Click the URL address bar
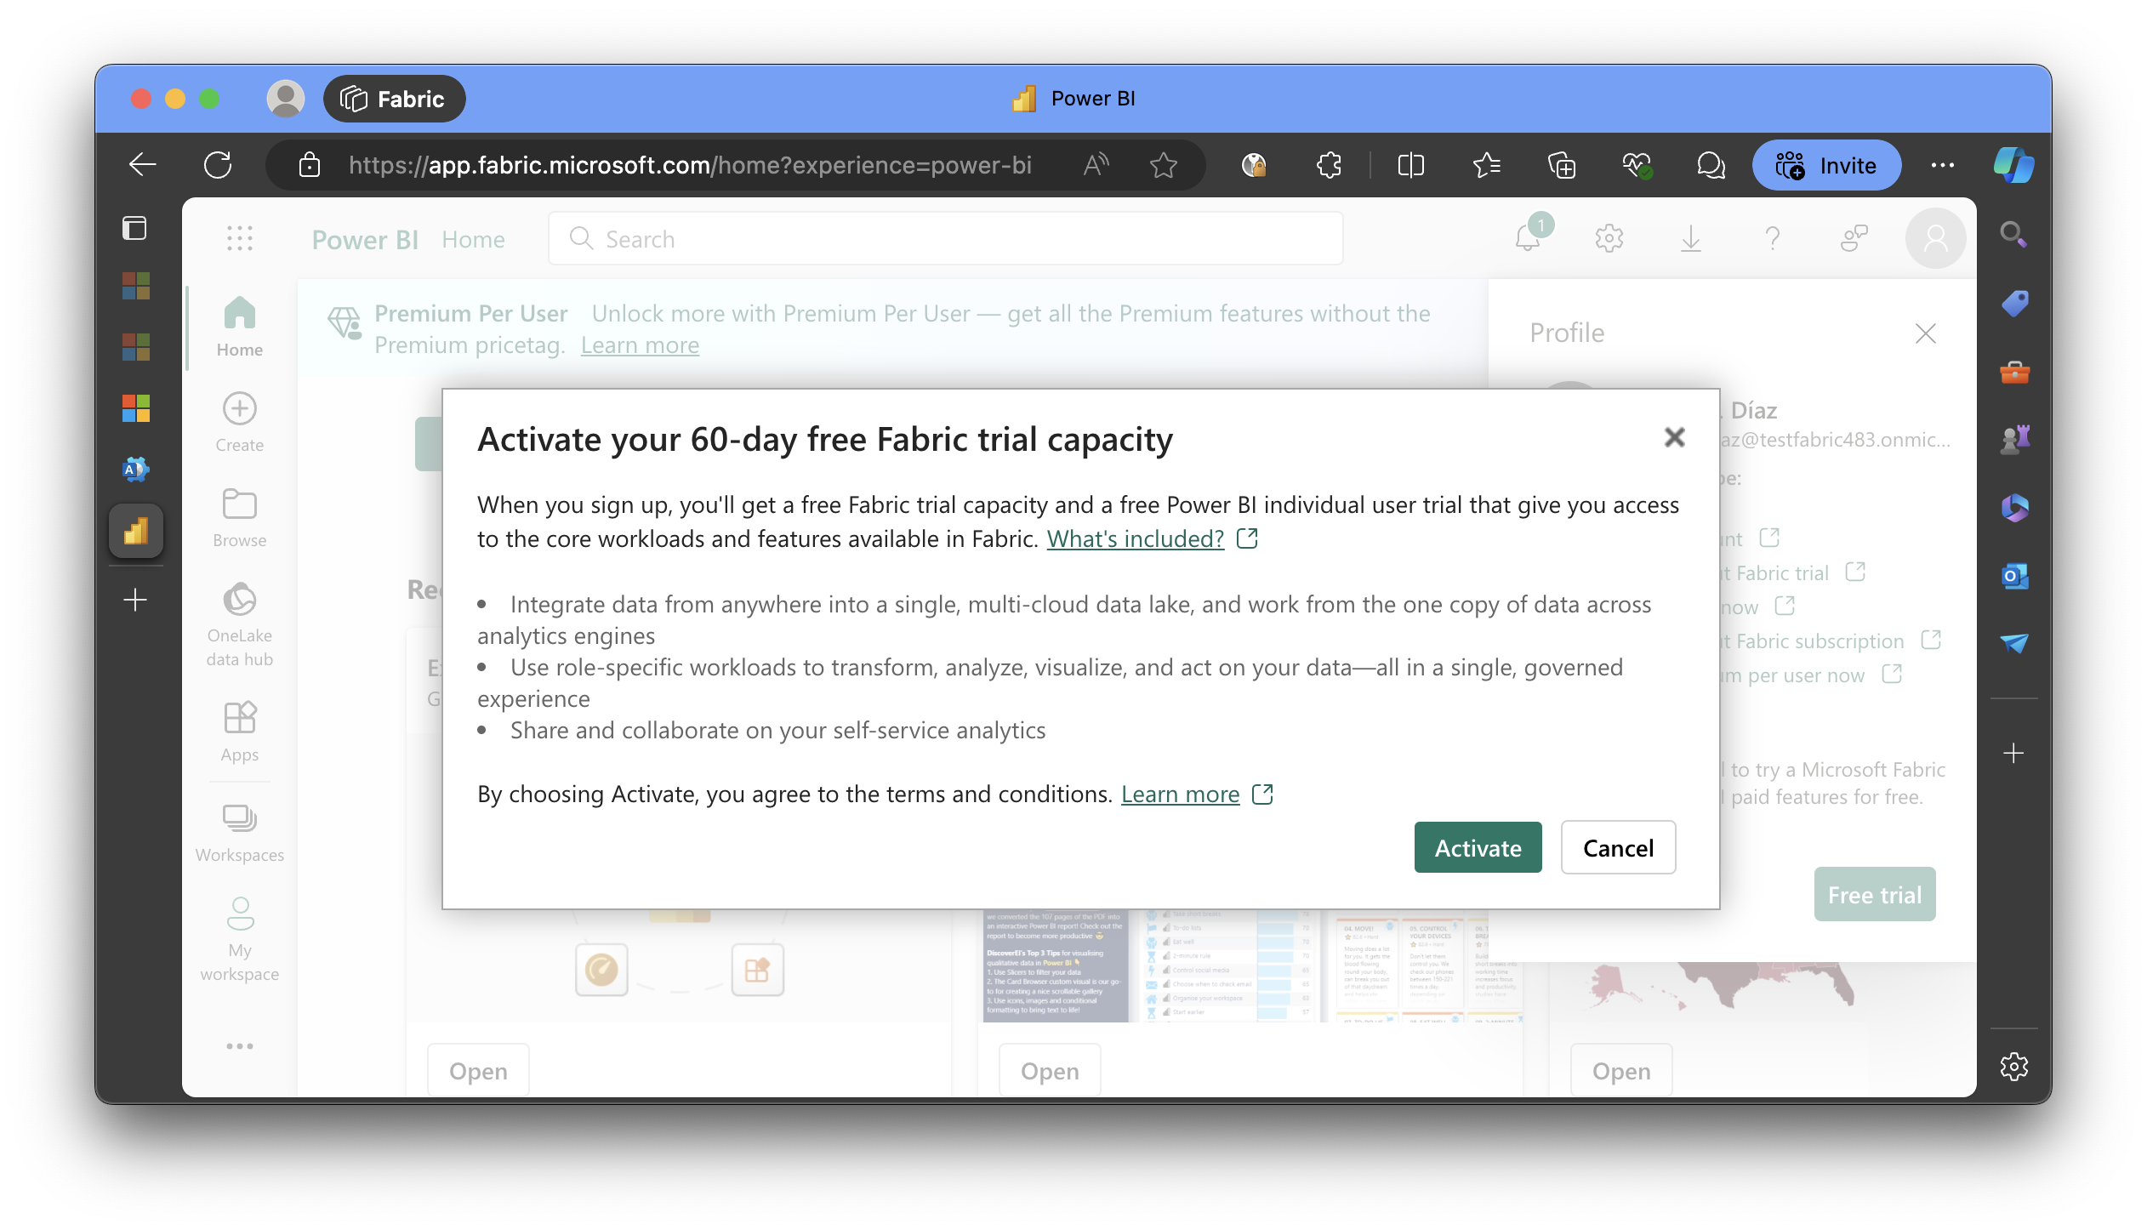2147x1230 pixels. pyautogui.click(x=689, y=165)
